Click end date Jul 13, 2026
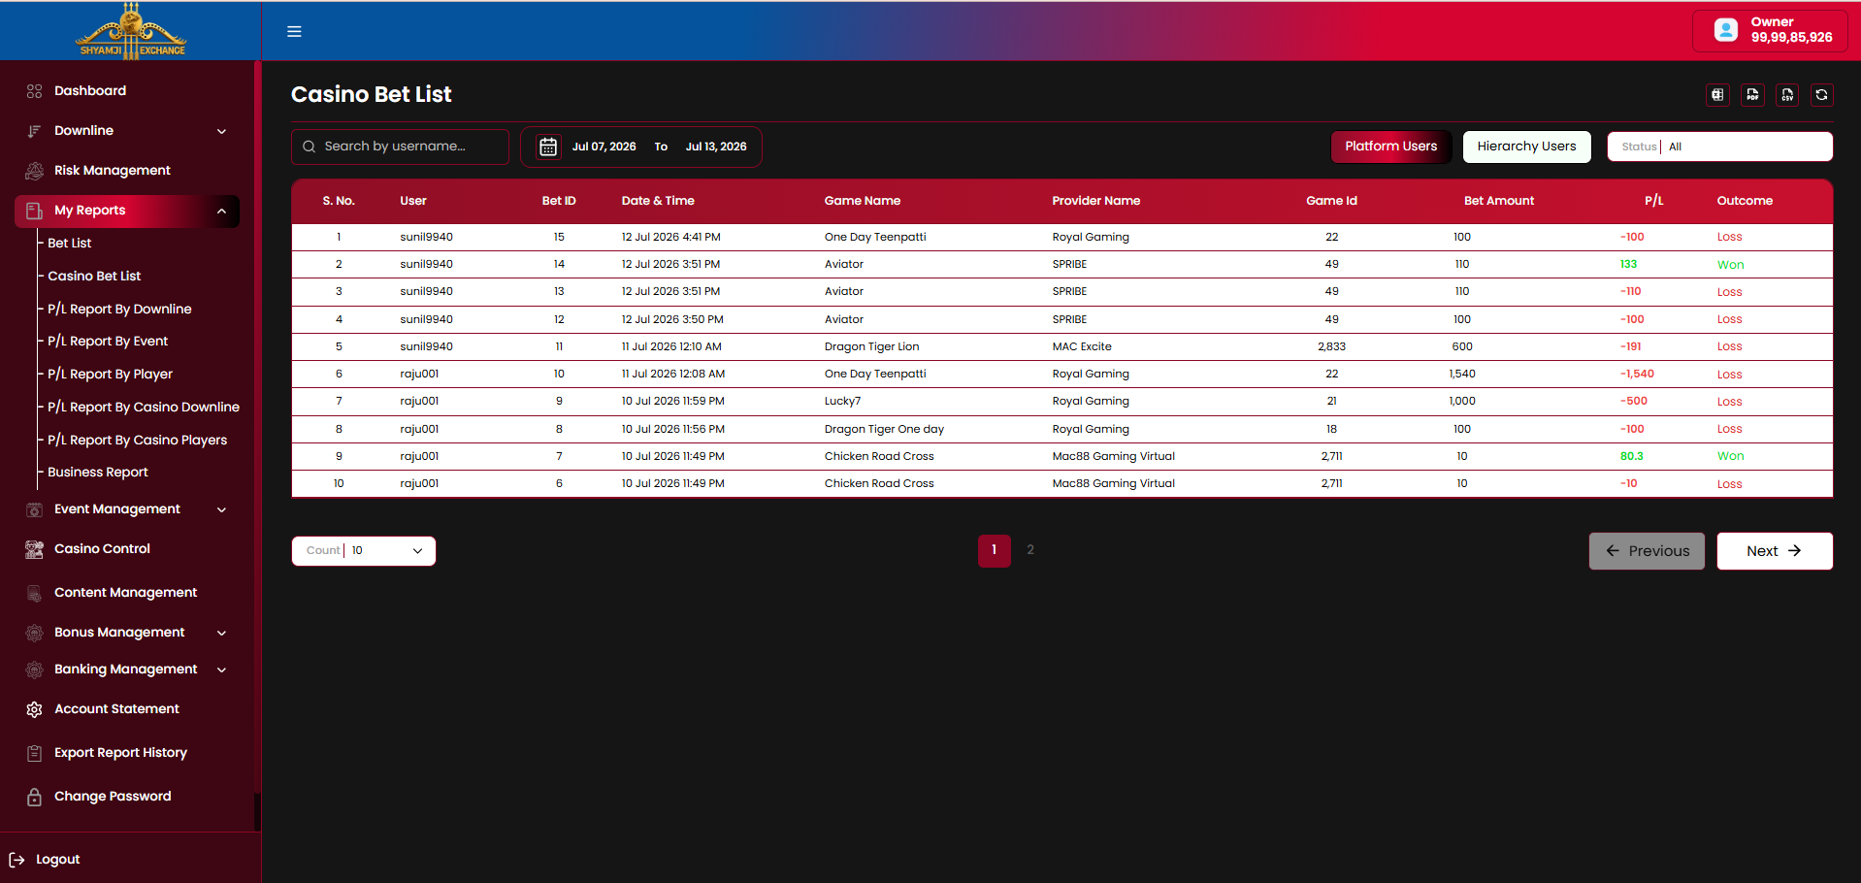The height and width of the screenshot is (883, 1861). [716, 147]
